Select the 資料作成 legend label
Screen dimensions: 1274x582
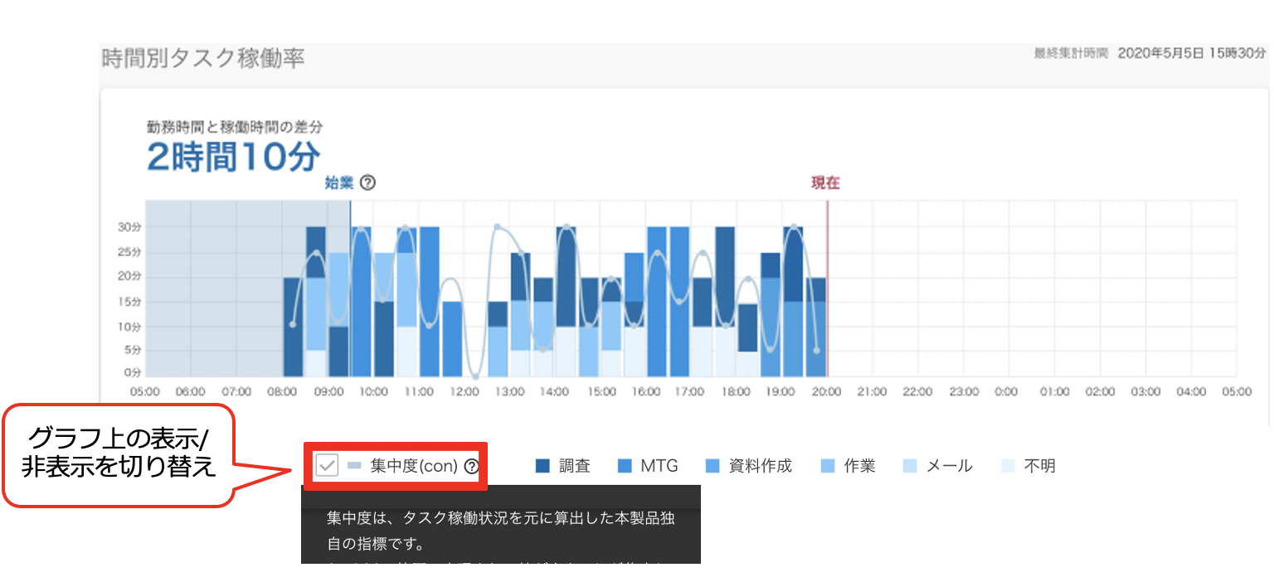point(761,466)
